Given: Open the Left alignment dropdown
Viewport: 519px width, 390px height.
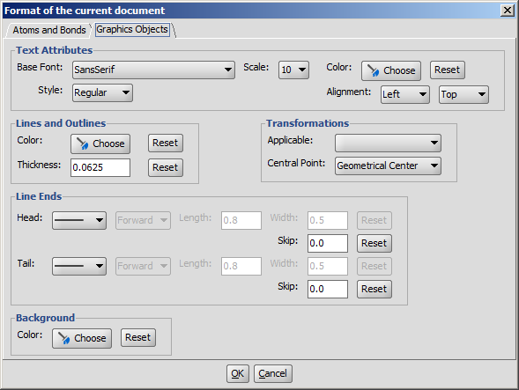Looking at the screenshot, I should [405, 94].
